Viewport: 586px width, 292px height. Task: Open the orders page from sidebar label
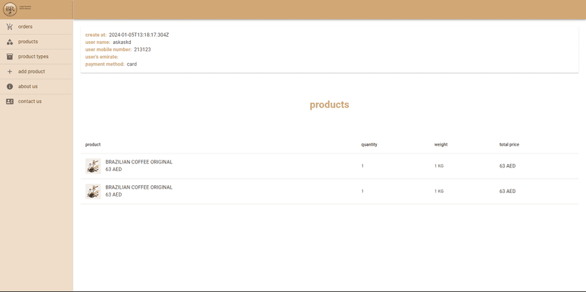tap(25, 27)
